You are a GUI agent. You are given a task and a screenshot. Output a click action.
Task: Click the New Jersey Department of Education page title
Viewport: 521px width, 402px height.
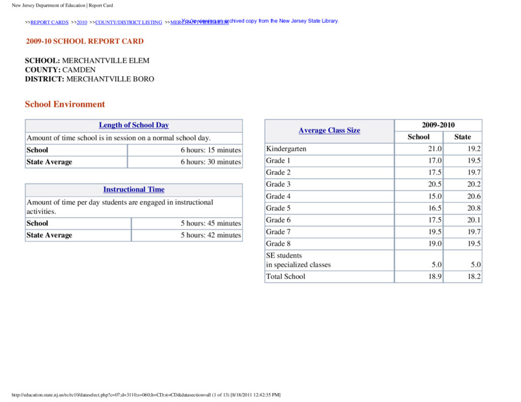click(x=62, y=5)
